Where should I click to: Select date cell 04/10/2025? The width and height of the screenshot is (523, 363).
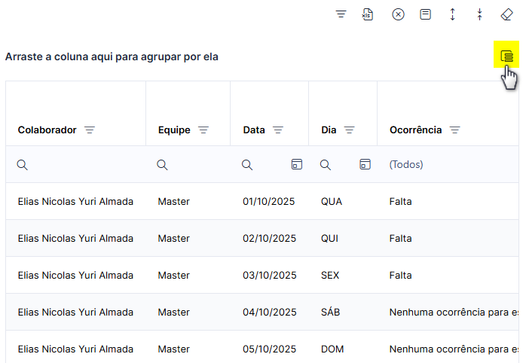click(x=270, y=313)
